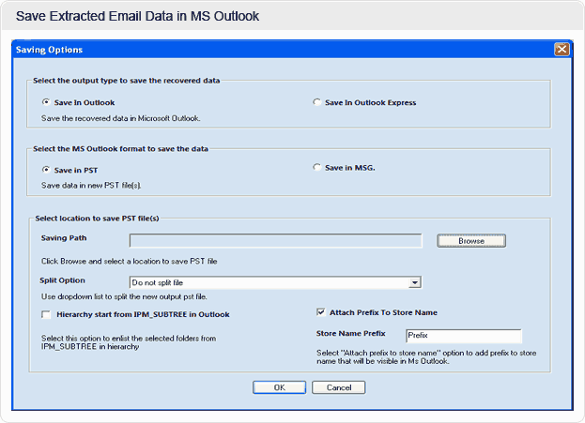Open the Split Option dropdown arrow
This screenshot has height=423, width=585.
414,282
